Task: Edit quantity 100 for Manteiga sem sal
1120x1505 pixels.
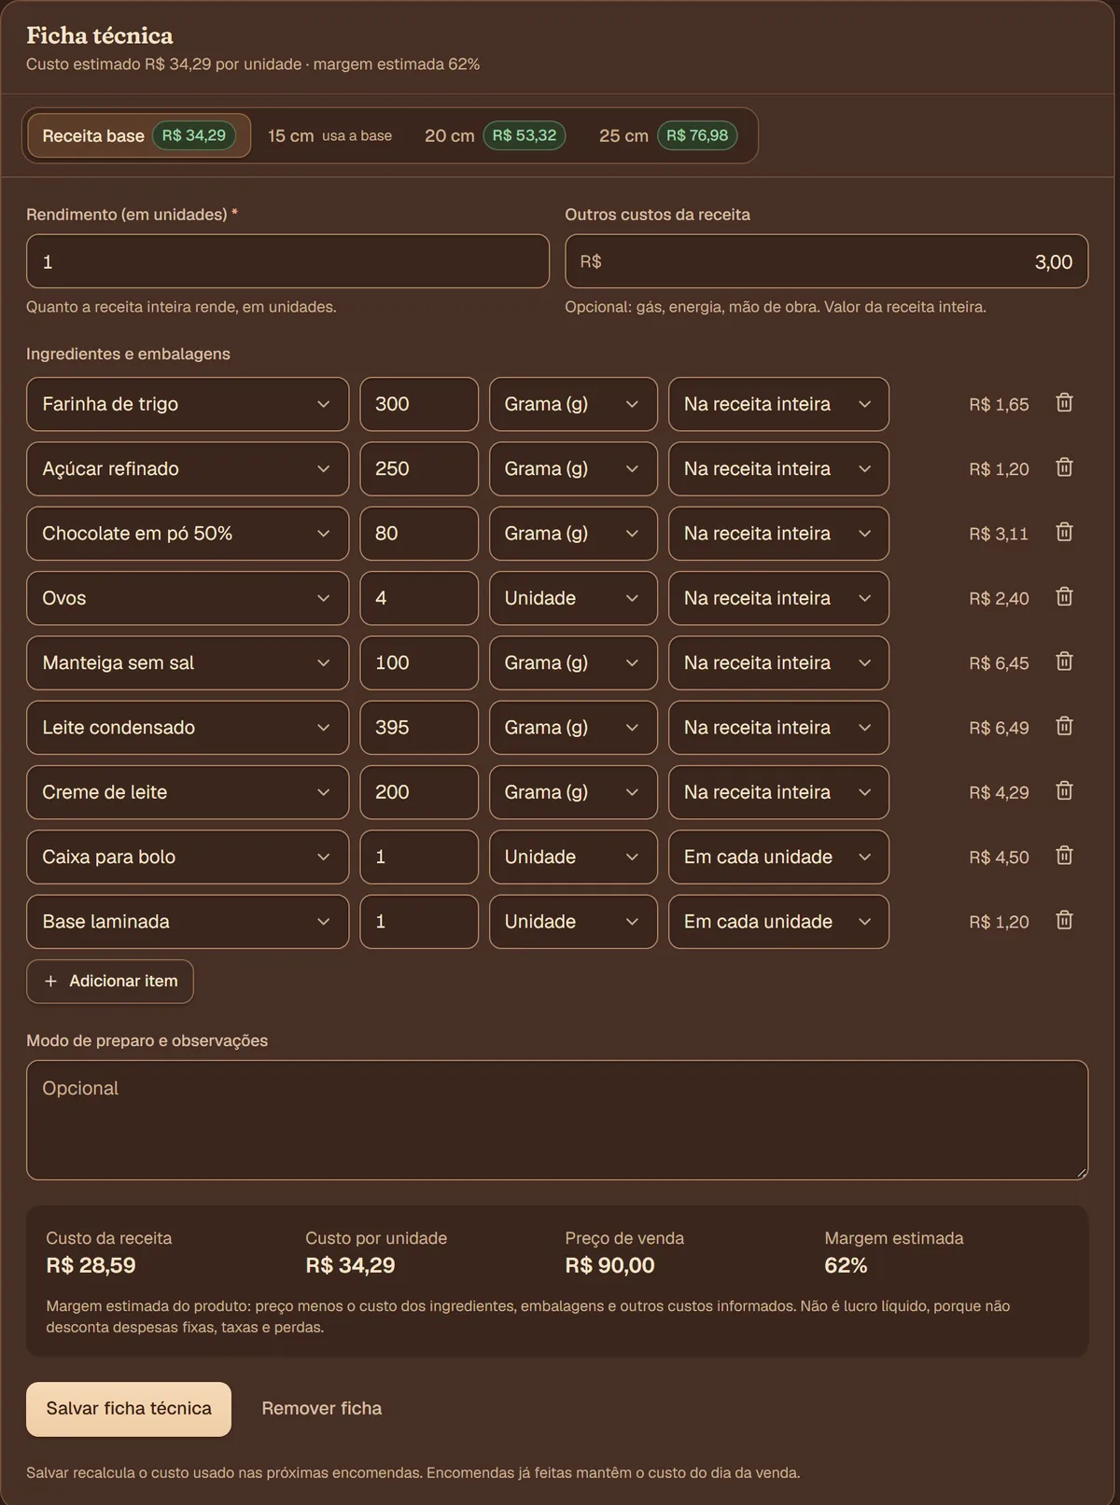Action: 419,662
